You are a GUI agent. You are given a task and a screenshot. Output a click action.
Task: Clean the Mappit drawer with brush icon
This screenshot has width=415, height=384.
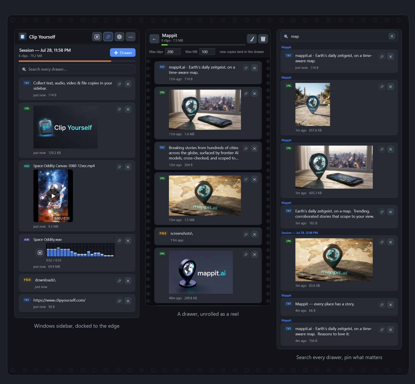[x=252, y=39]
